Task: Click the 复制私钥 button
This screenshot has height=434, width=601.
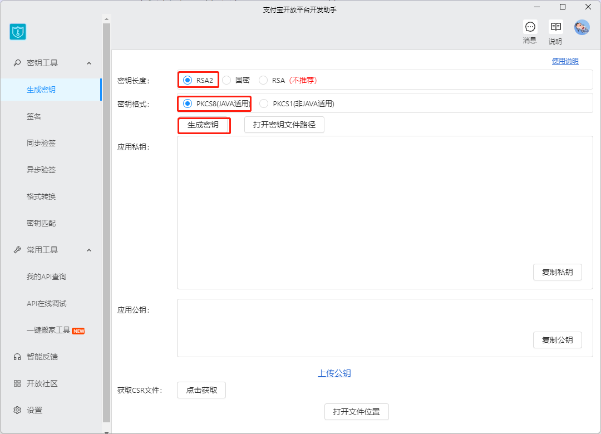Action: pos(557,272)
